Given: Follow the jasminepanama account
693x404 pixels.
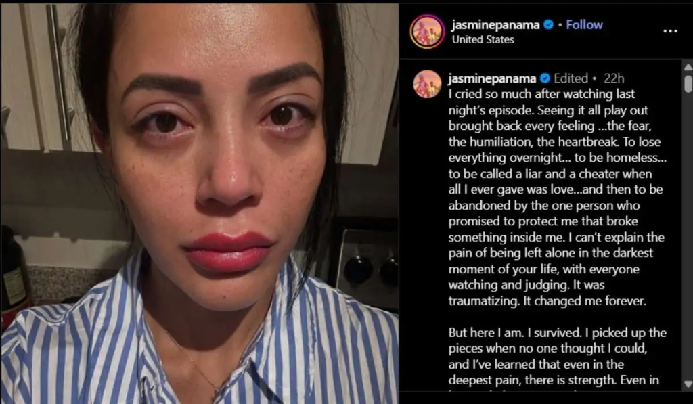Looking at the screenshot, I should pyautogui.click(x=584, y=25).
